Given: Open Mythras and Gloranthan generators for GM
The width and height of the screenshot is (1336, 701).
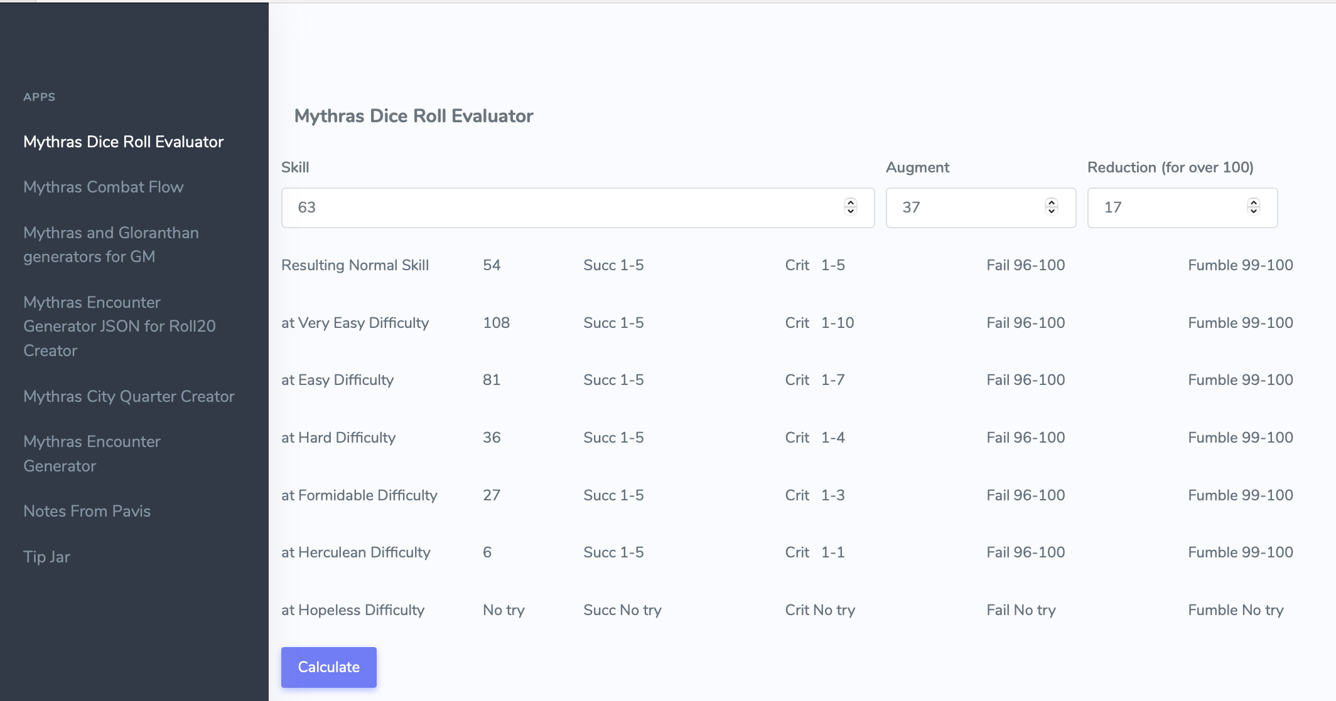Looking at the screenshot, I should [x=111, y=245].
